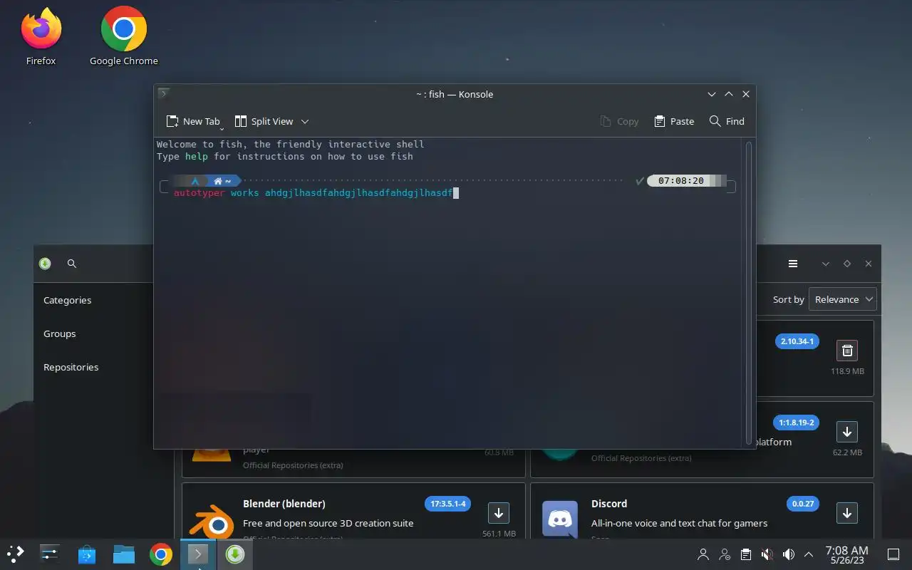
Task: Click the 07:08:20 prompt timestamp
Action: [x=680, y=181]
